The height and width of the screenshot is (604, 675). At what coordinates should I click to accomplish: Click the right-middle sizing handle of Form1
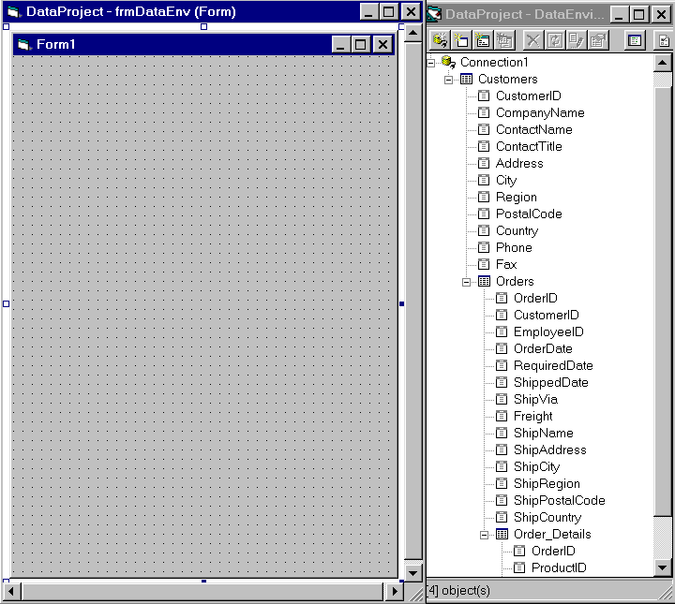point(401,303)
